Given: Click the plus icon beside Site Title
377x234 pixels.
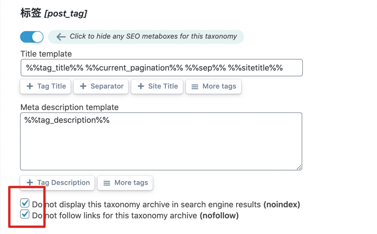Looking at the screenshot, I should point(140,86).
